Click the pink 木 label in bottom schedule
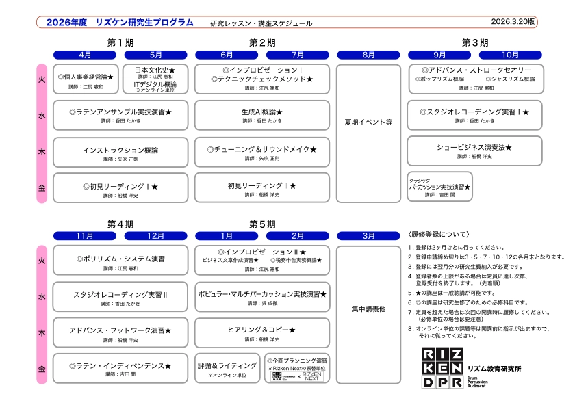Screen dimensions: 575x405 click(42, 332)
